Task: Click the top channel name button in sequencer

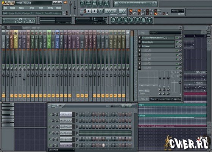Action: (x=66, y=114)
